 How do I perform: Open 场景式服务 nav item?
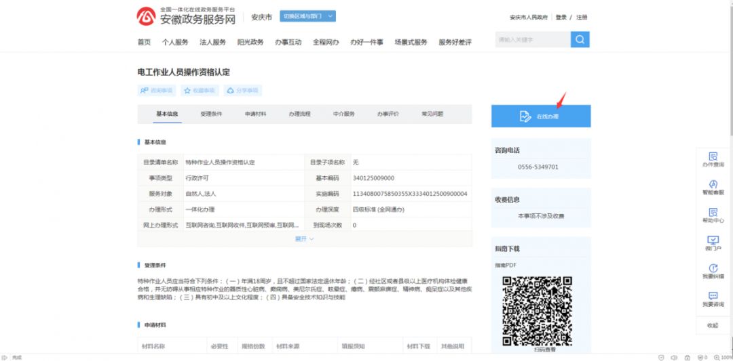pos(411,42)
